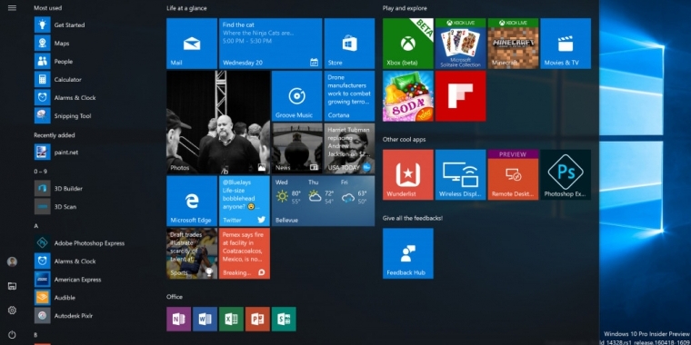This screenshot has width=691, height=345.
Task: Open Microsoft Solitaire Collection tile
Action: 461,44
